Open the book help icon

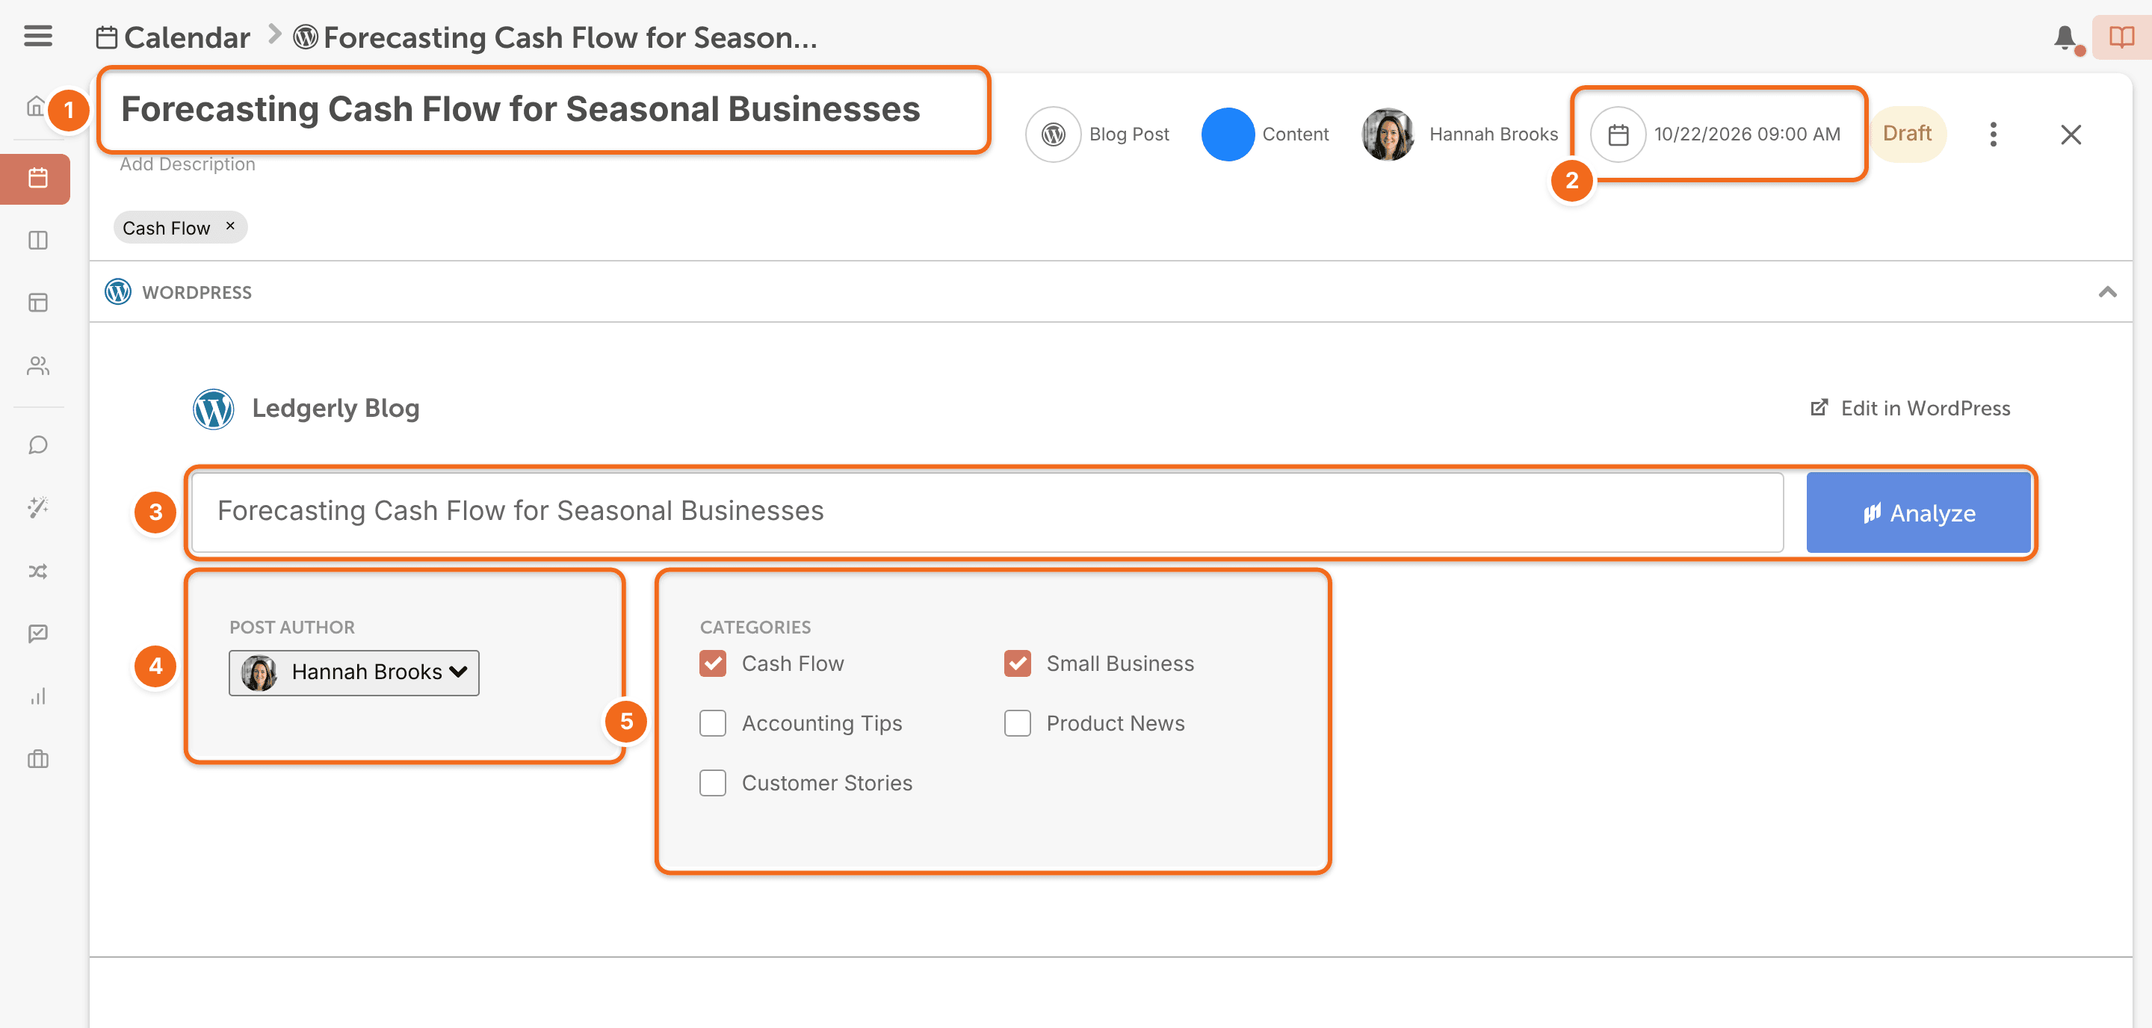pos(2122,37)
